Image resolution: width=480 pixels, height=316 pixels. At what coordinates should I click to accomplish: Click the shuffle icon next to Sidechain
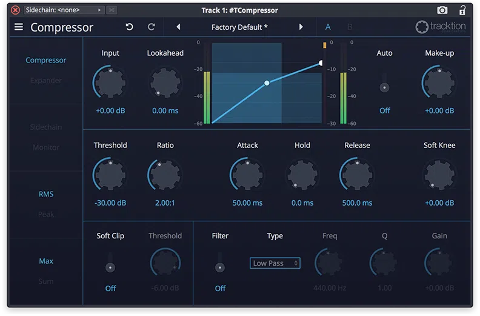[112, 10]
